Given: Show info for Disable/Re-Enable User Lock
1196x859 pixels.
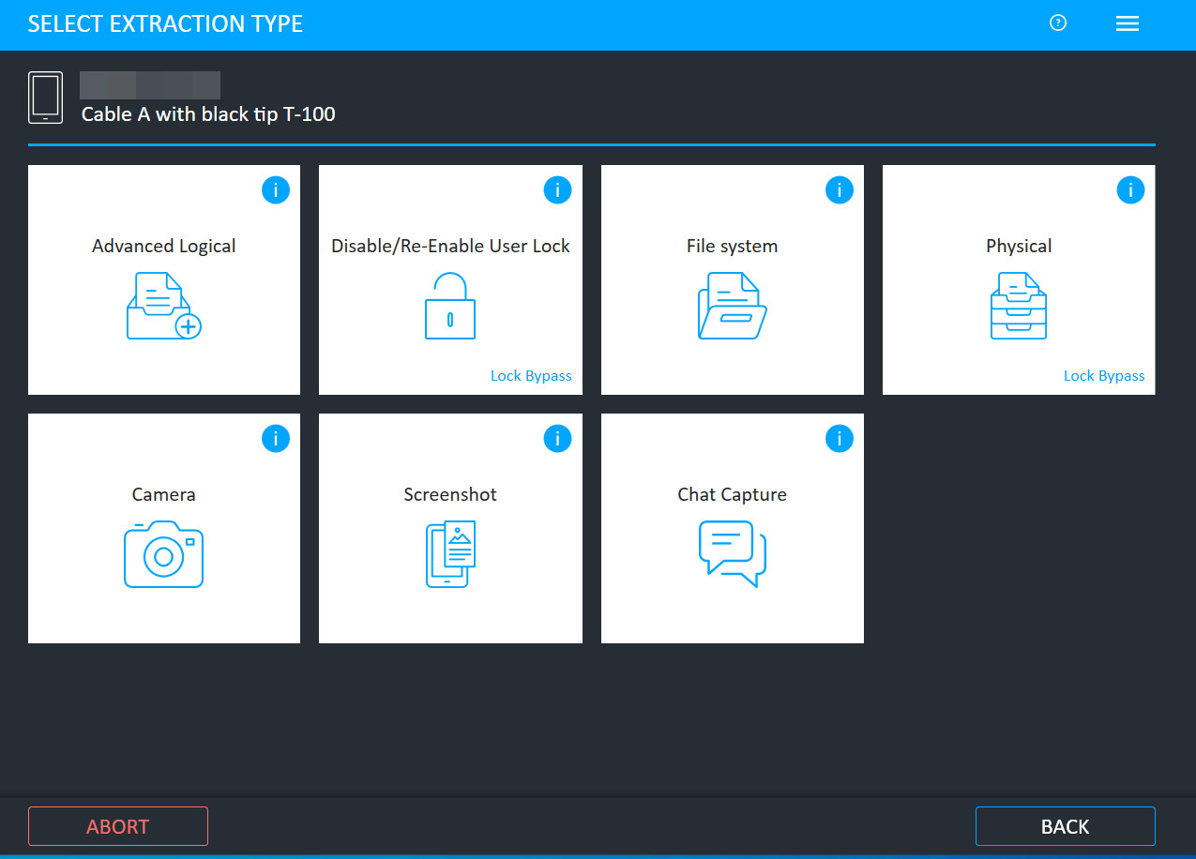Looking at the screenshot, I should coord(557,190).
